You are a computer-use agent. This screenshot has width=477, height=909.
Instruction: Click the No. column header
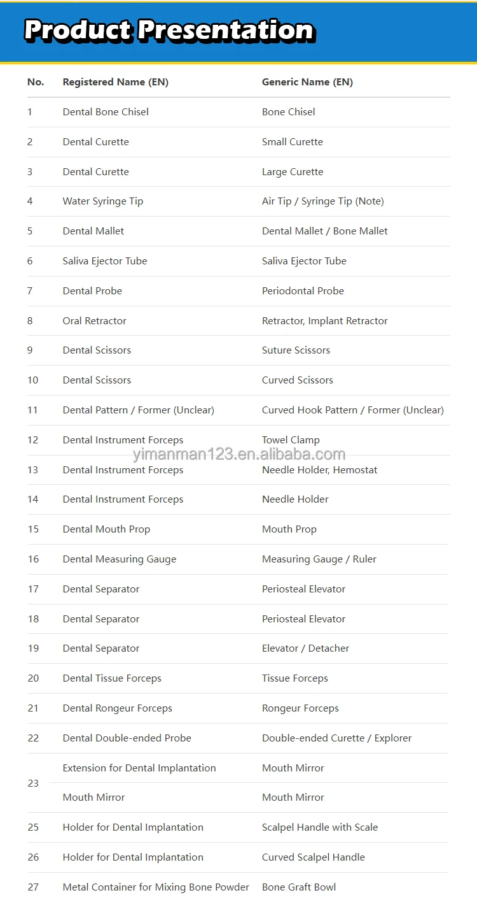36,82
